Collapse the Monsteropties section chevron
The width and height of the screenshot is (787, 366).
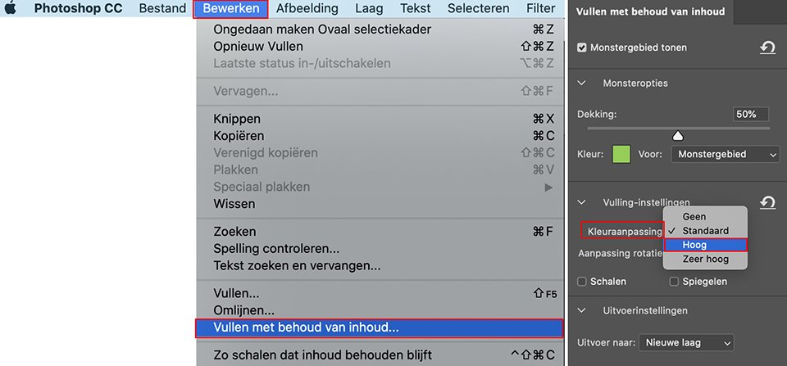(x=582, y=84)
